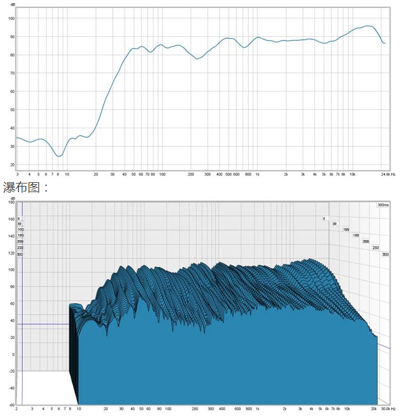Click the 300 label in the waterfall's left time stack
This screenshot has height=418, width=404.
[x=20, y=254]
